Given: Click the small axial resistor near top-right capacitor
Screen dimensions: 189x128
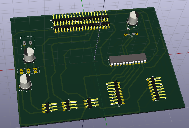Looking at the screenshot, I should coord(131,34).
